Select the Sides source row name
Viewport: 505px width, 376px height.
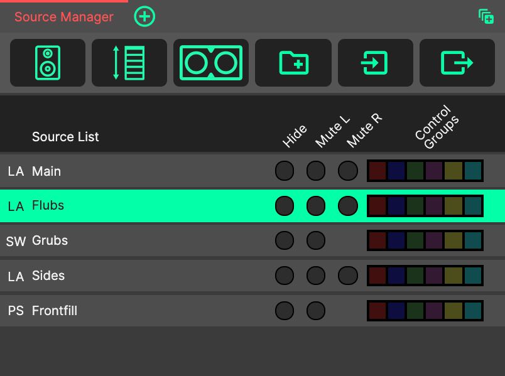[x=48, y=276]
